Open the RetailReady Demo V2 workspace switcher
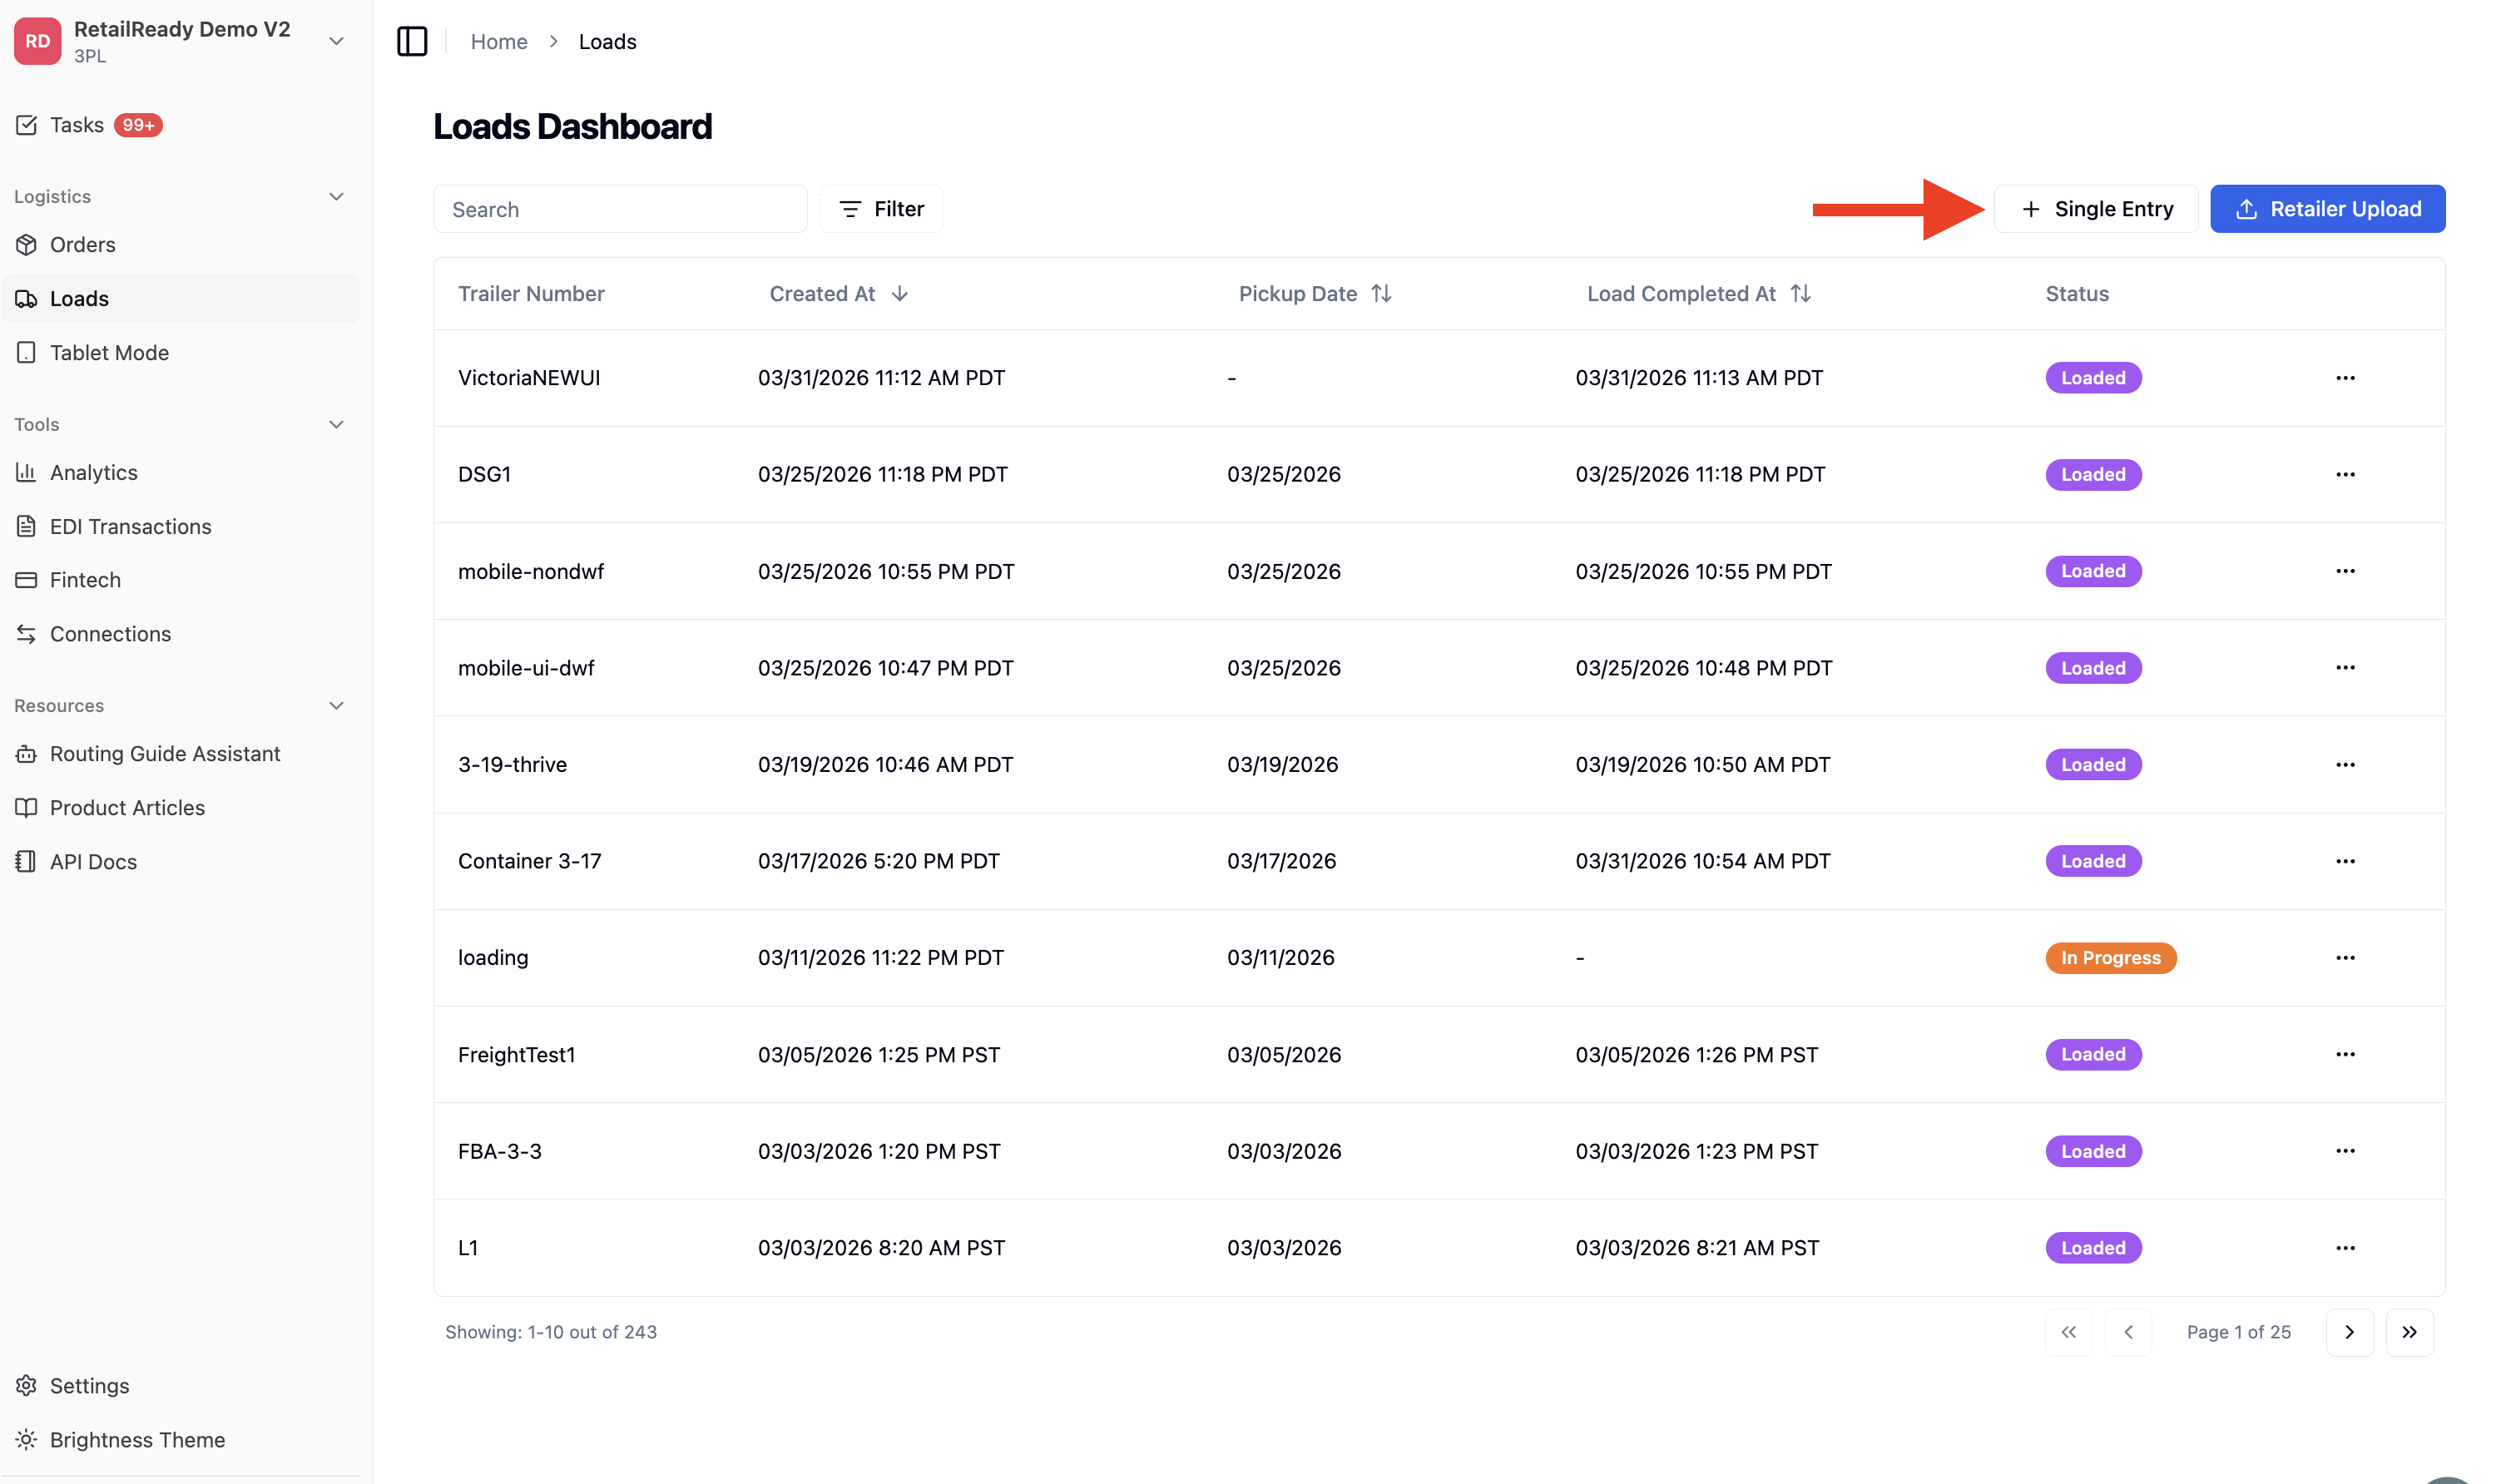The height and width of the screenshot is (1484, 2501). point(181,42)
